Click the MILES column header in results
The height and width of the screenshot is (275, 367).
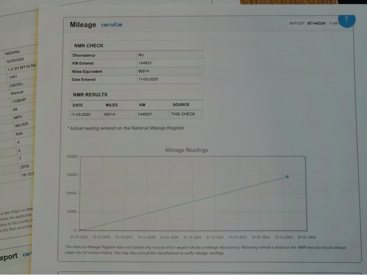tap(112, 105)
